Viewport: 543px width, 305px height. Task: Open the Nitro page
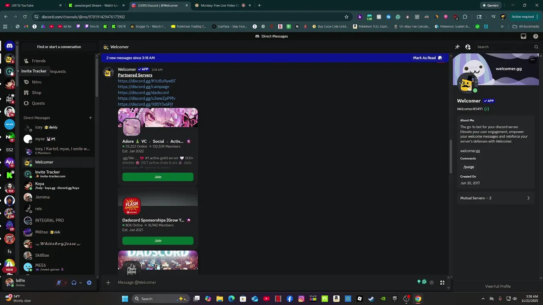tap(59, 82)
